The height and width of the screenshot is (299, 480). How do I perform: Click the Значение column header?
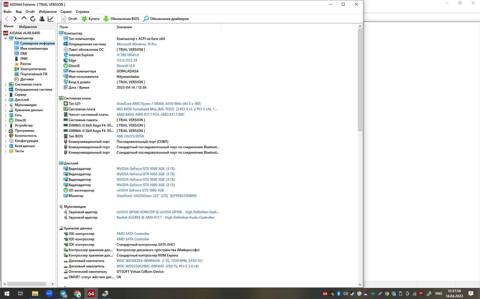[168, 27]
